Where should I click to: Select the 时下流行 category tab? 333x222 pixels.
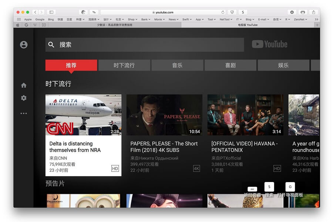124,65
